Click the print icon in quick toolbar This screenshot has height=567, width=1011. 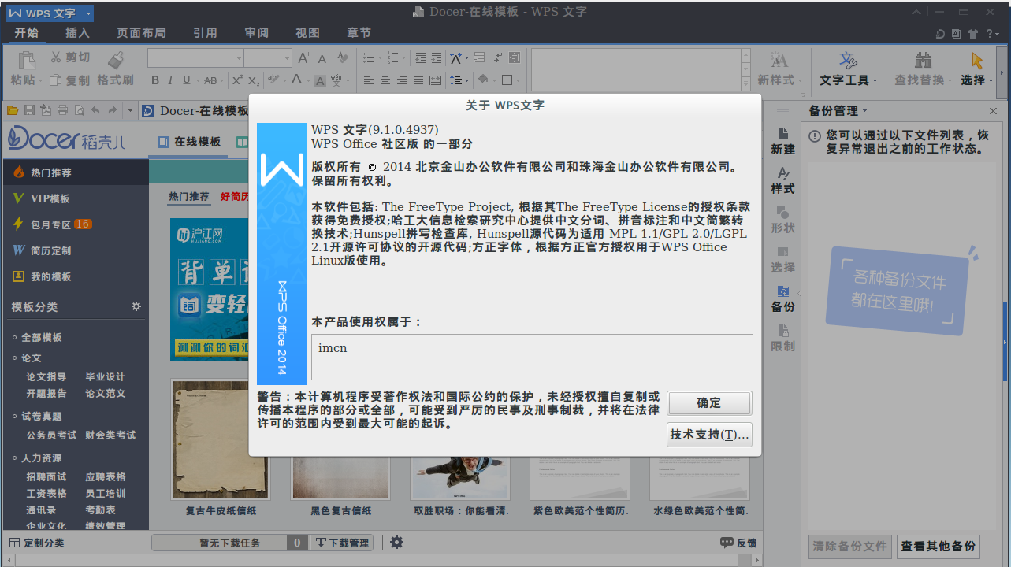(62, 110)
